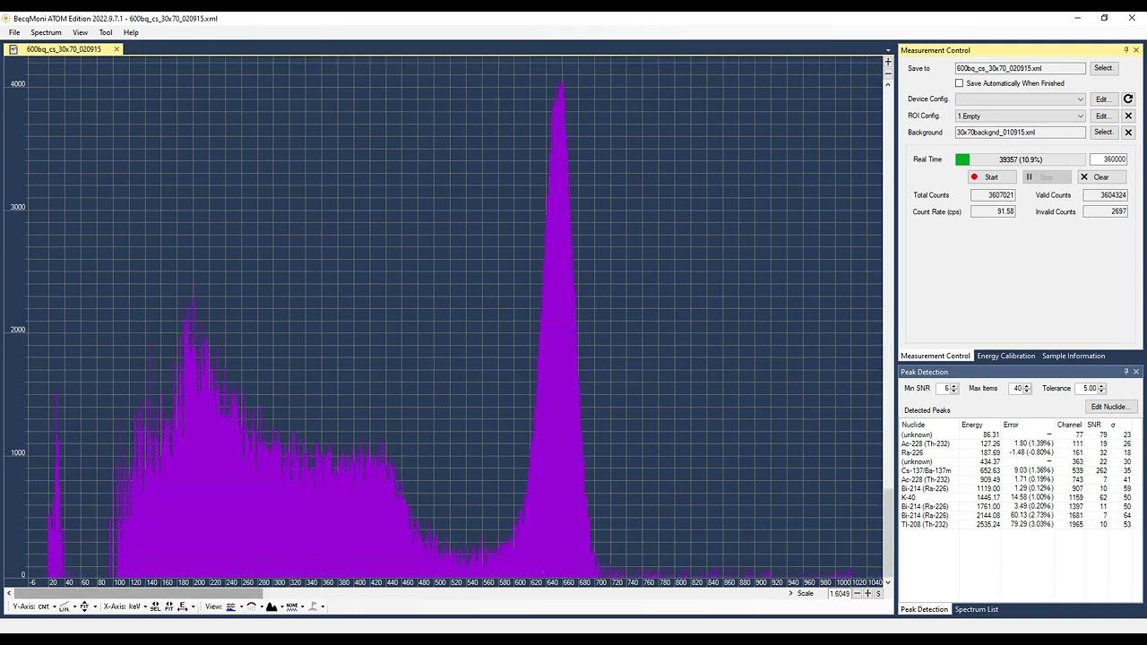The image size is (1147, 645).
Task: Pin the Measurement Control panel
Action: (1126, 50)
